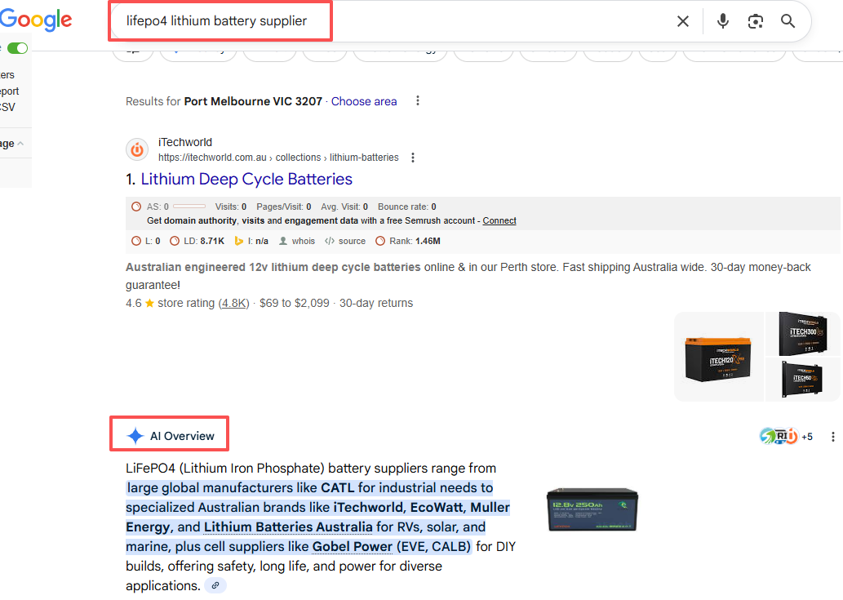Click the AI Overview sparkle icon

135,436
